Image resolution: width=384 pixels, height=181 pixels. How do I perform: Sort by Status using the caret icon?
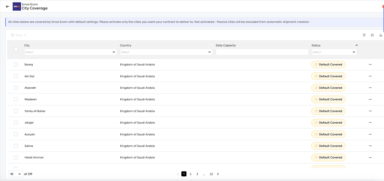[x=357, y=45]
